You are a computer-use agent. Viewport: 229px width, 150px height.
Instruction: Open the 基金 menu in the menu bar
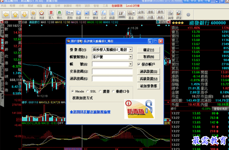(x=48, y=6)
